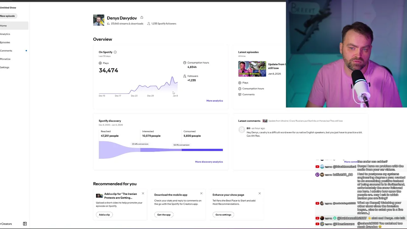Dismiss the Add a clip recommendation card
The height and width of the screenshot is (229, 407).
(143, 193)
